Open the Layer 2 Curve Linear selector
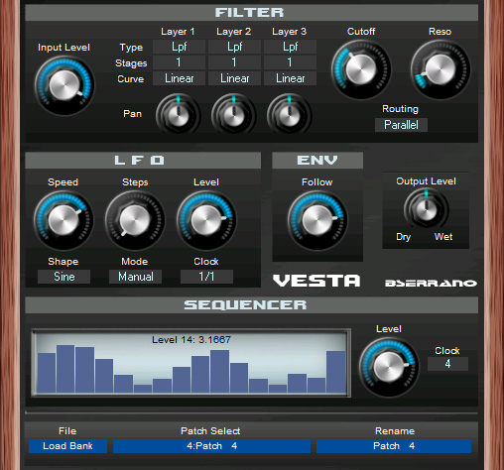 [234, 78]
